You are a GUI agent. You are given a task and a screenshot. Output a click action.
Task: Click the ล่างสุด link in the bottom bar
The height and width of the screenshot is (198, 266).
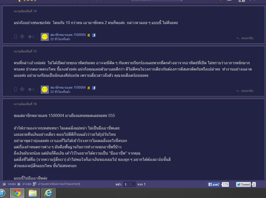pos(27,184)
